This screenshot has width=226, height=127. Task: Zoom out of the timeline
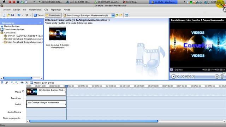pos(17,83)
